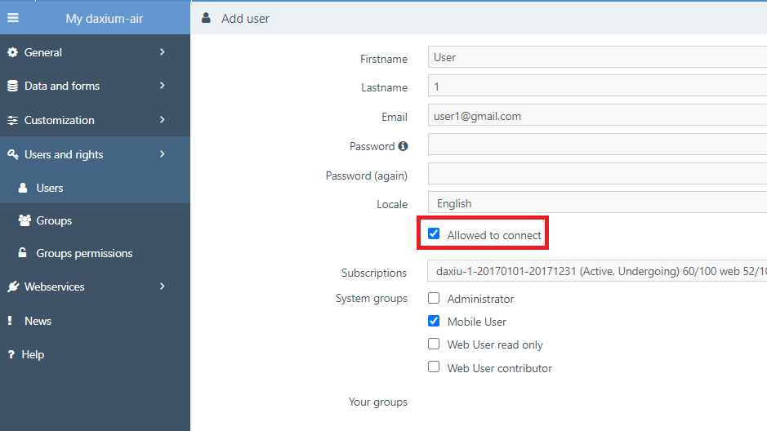767x431 pixels.
Task: Click the Add user heading text
Action: (x=245, y=19)
